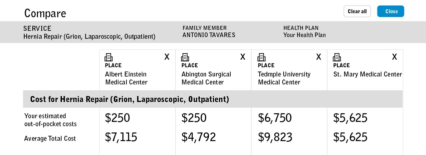Click the $9,823 average total cost
426x155 pixels.
[275, 137]
